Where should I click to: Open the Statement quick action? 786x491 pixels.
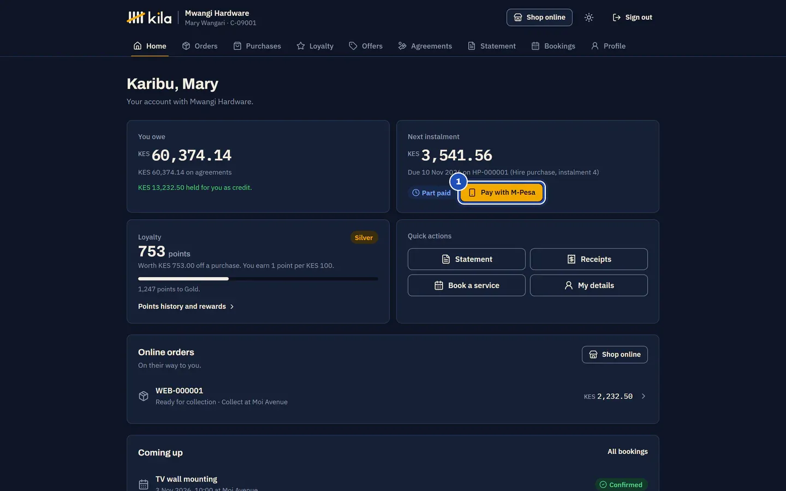point(467,259)
